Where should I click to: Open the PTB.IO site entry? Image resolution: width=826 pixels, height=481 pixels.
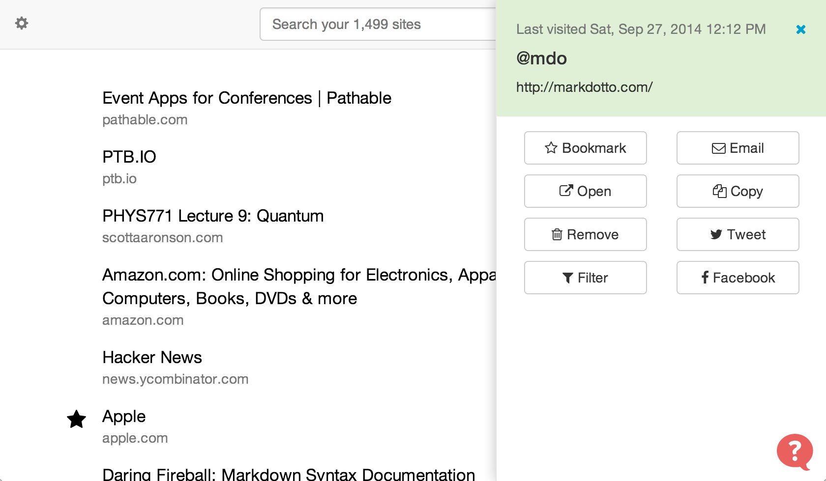pos(129,157)
